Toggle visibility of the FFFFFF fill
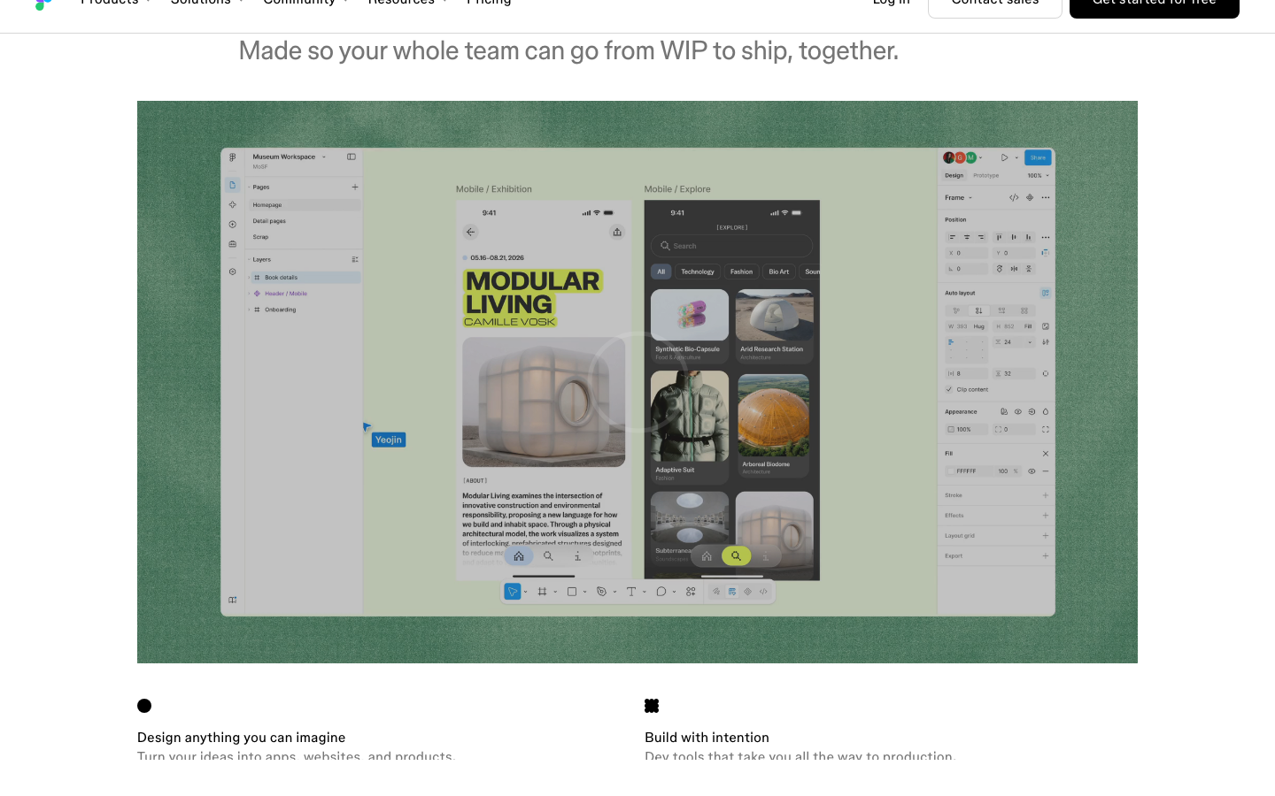This screenshot has width=1275, height=796. pos(1032,471)
